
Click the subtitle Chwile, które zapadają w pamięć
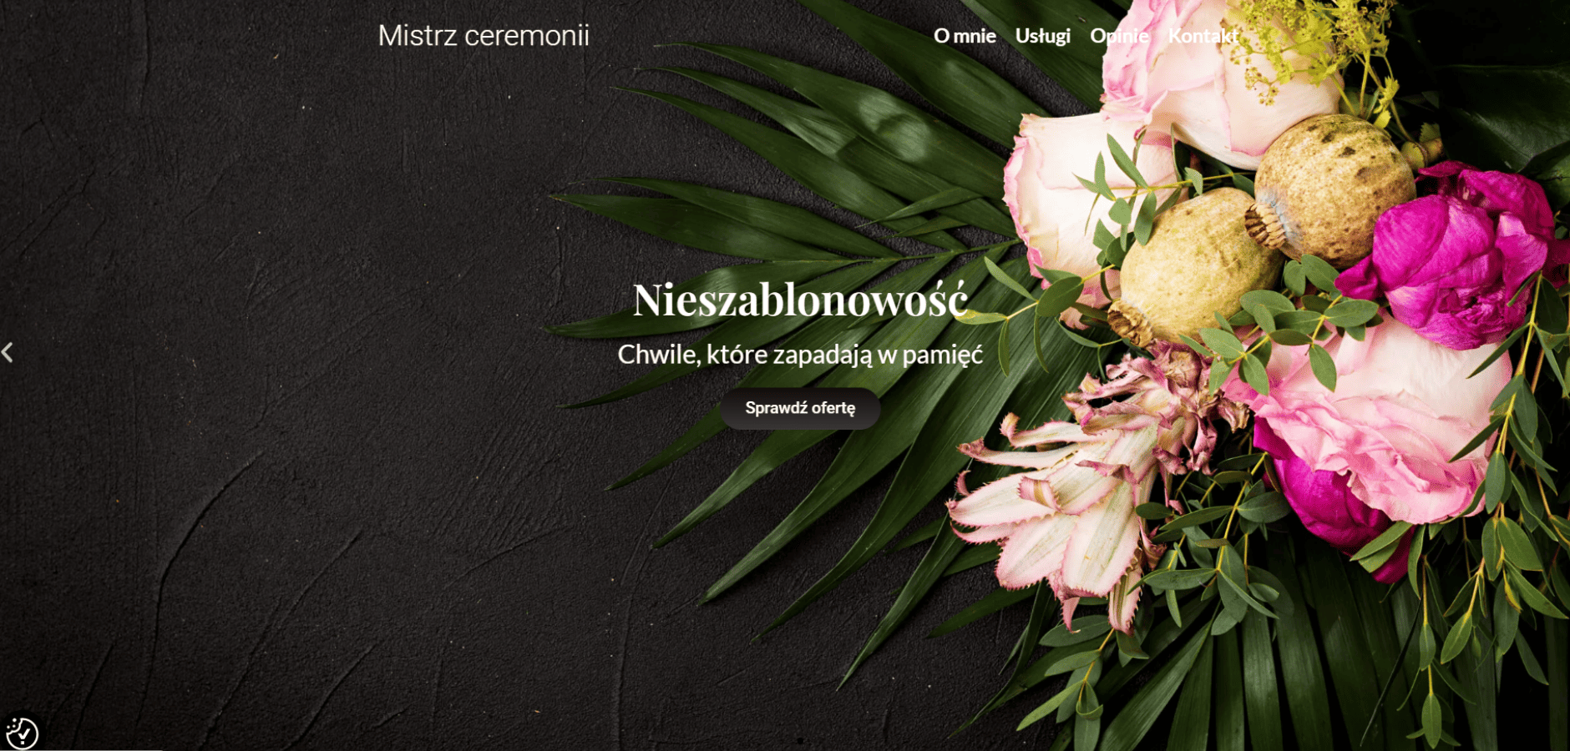pos(800,355)
